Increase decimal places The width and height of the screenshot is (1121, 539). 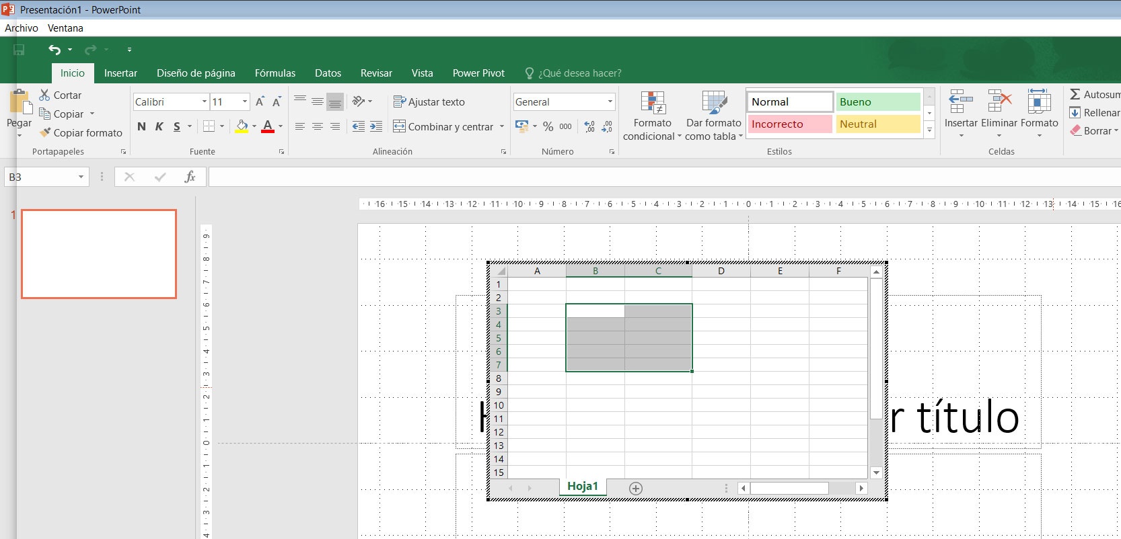coord(589,126)
